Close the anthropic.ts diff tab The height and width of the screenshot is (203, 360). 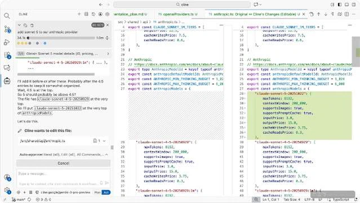pos(304,14)
